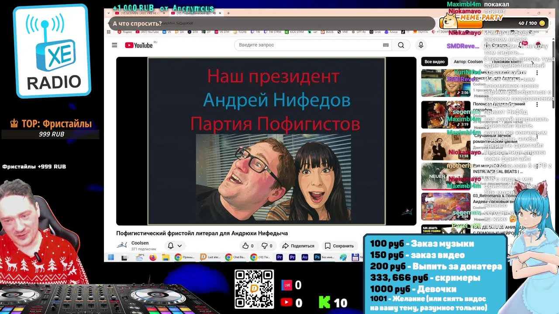The width and height of the screenshot is (559, 314).
Task: Open the Chrome apps grid button
Action: tap(109, 32)
